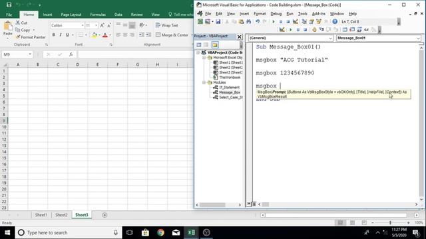
Task: Open the Object Browser icon in VBA toolbar
Action: [319, 21]
